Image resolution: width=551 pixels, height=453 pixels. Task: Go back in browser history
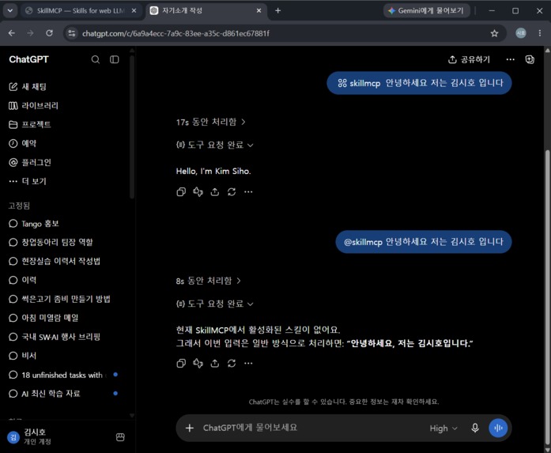(x=12, y=33)
